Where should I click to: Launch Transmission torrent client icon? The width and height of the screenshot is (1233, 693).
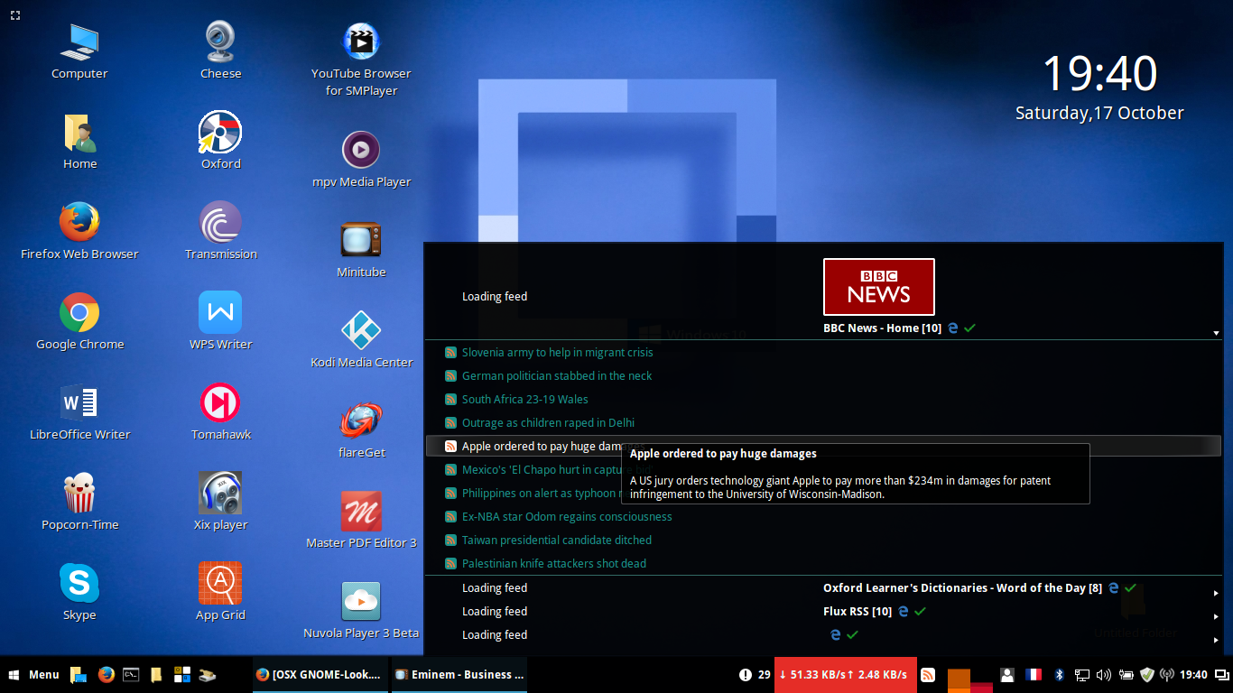pyautogui.click(x=220, y=232)
